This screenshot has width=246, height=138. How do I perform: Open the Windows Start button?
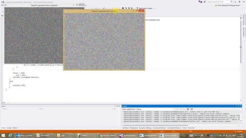pos(3,135)
